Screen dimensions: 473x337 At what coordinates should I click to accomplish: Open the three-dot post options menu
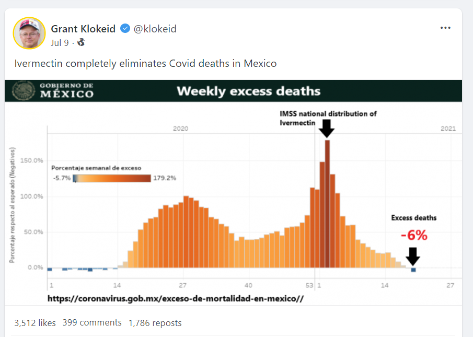tap(445, 28)
